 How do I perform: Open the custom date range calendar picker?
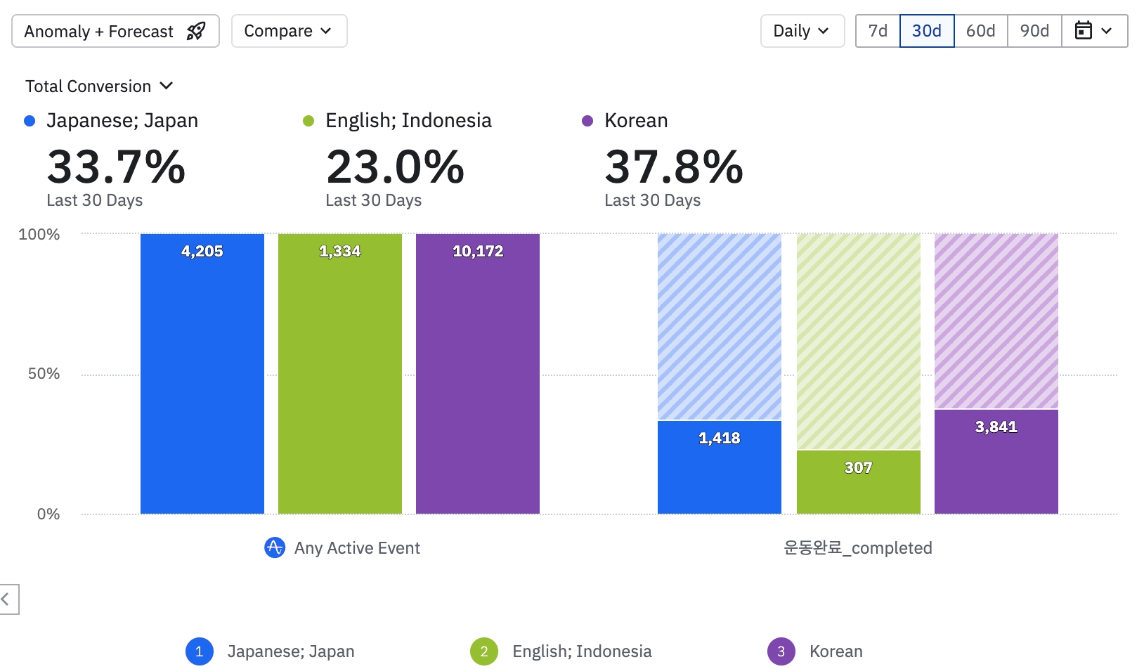point(1094,31)
